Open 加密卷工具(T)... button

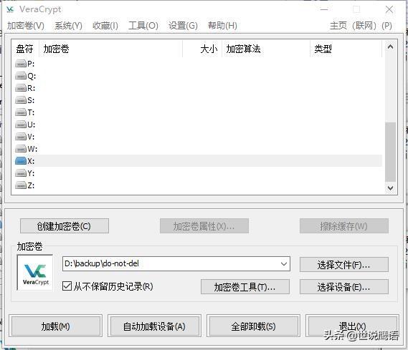point(245,286)
